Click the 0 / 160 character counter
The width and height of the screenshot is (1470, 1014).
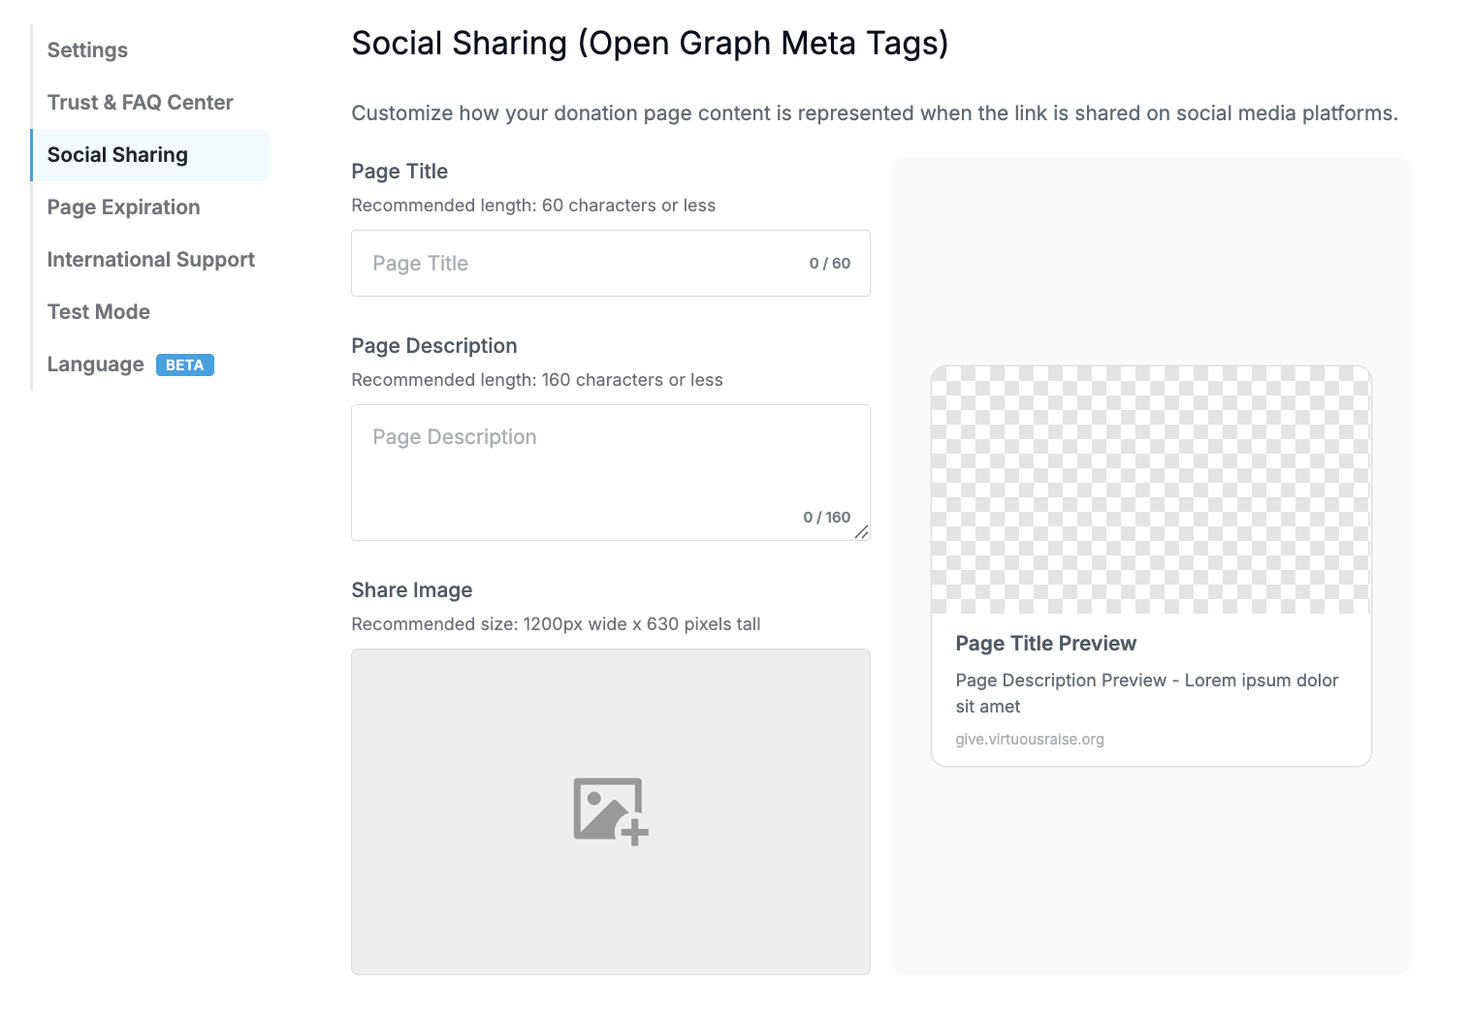827,518
